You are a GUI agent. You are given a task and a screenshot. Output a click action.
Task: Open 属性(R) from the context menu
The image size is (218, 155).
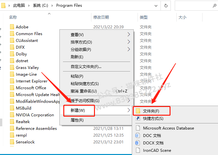(77, 120)
